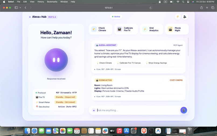Open the File menu
The width and height of the screenshot is (217, 136).
pos(19,2)
